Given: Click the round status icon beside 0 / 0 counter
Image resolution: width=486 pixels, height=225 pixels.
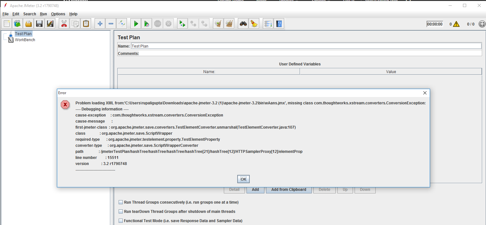Looking at the screenshot, I should point(482,24).
